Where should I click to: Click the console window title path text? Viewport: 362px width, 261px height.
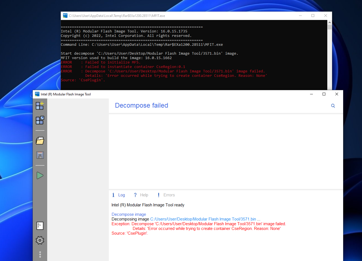click(117, 16)
